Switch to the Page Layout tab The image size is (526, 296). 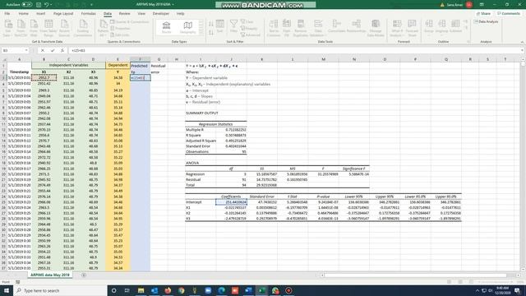click(63, 14)
